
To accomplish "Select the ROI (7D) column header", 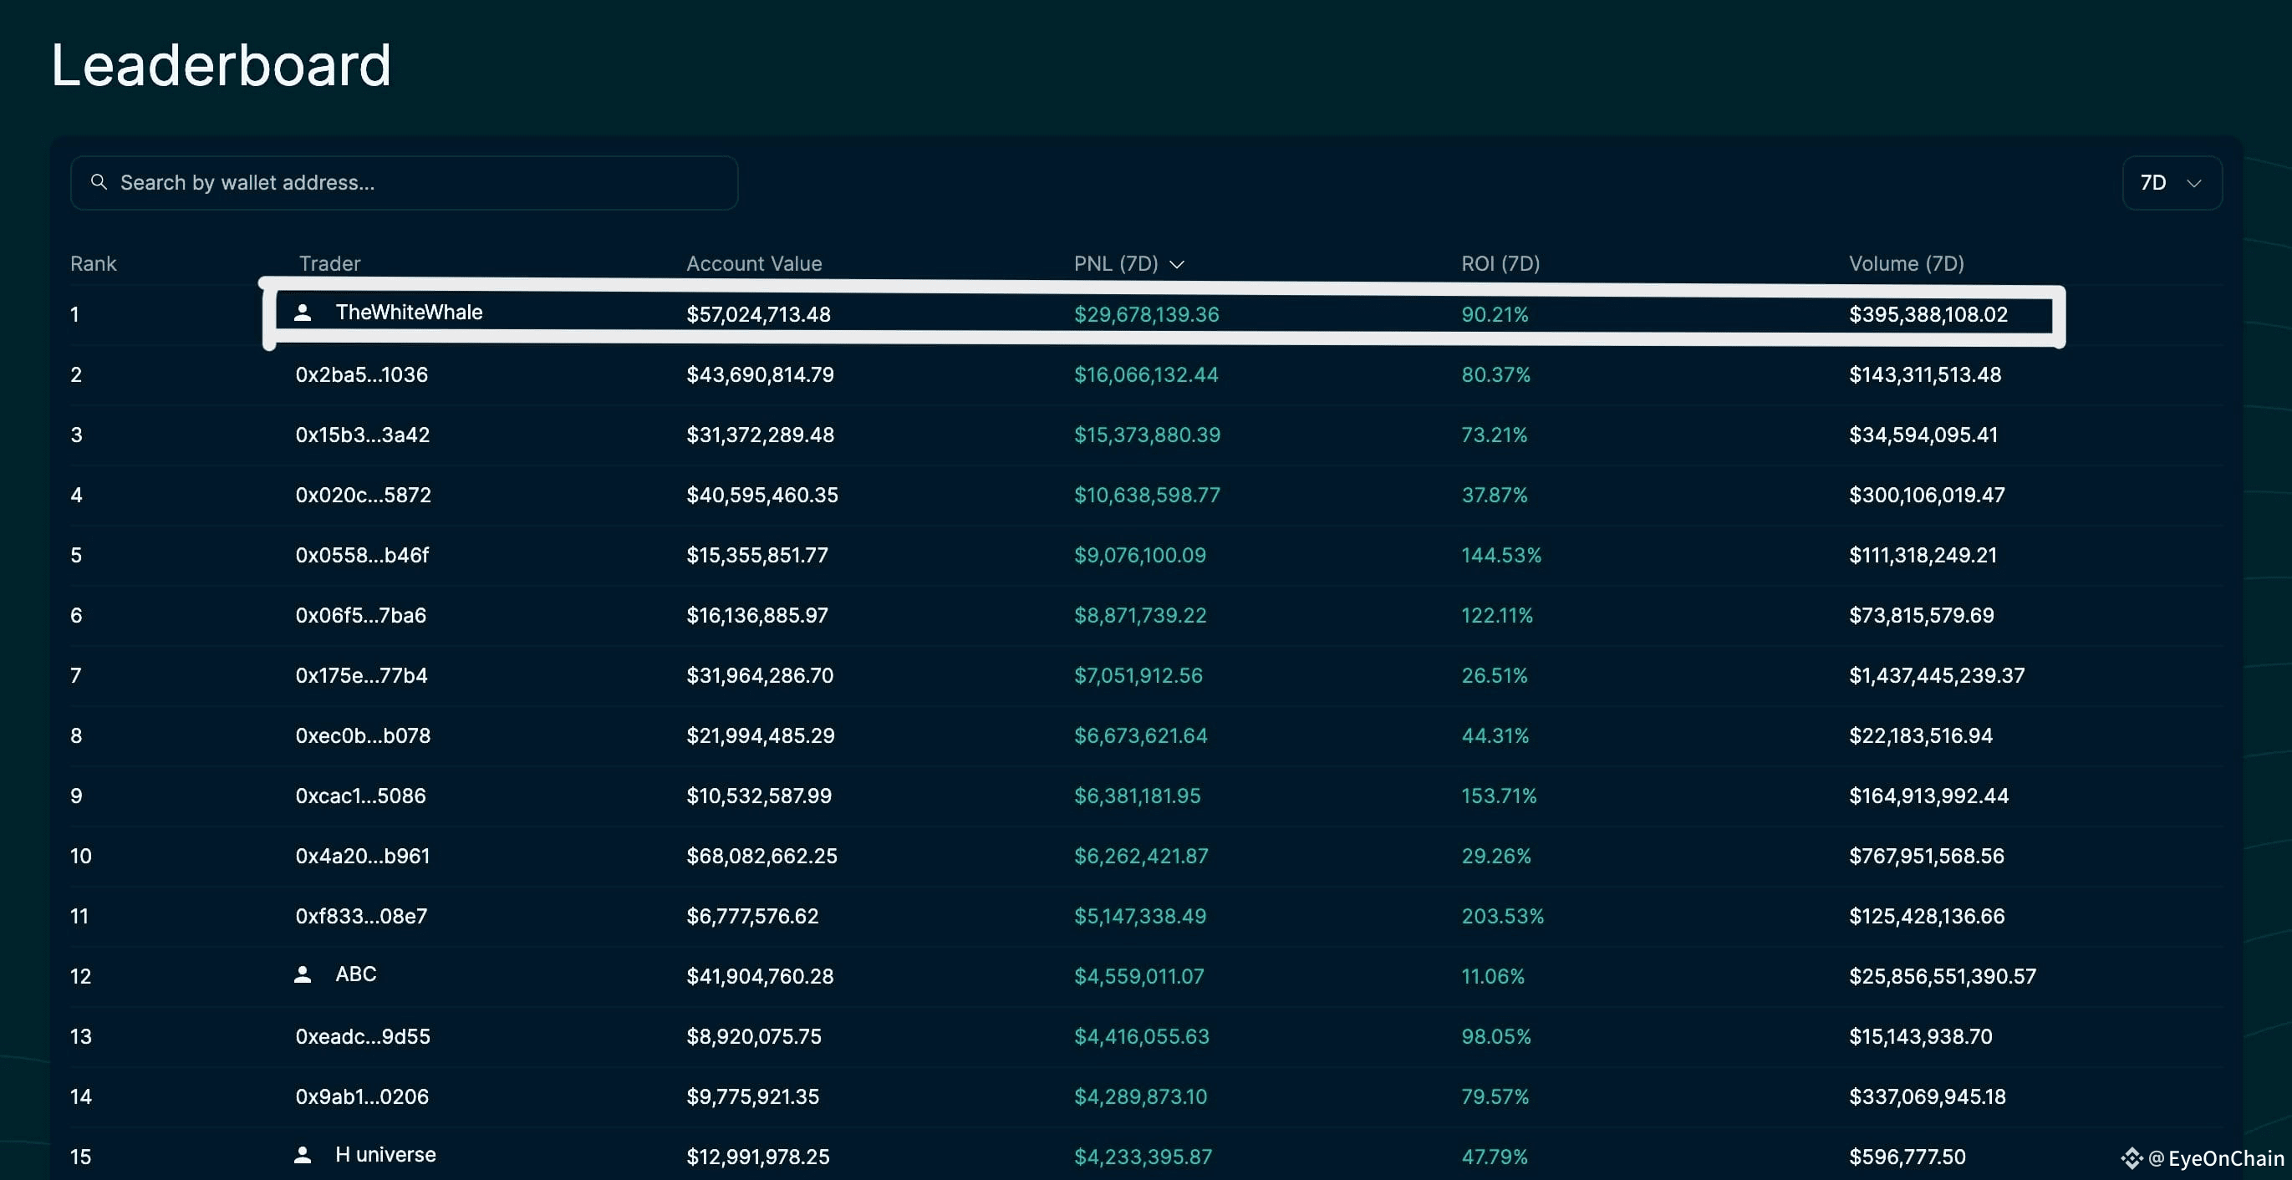I will point(1500,263).
